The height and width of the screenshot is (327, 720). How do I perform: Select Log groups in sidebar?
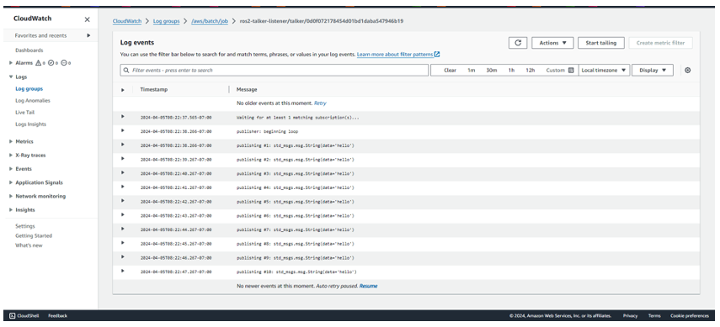(x=29, y=89)
